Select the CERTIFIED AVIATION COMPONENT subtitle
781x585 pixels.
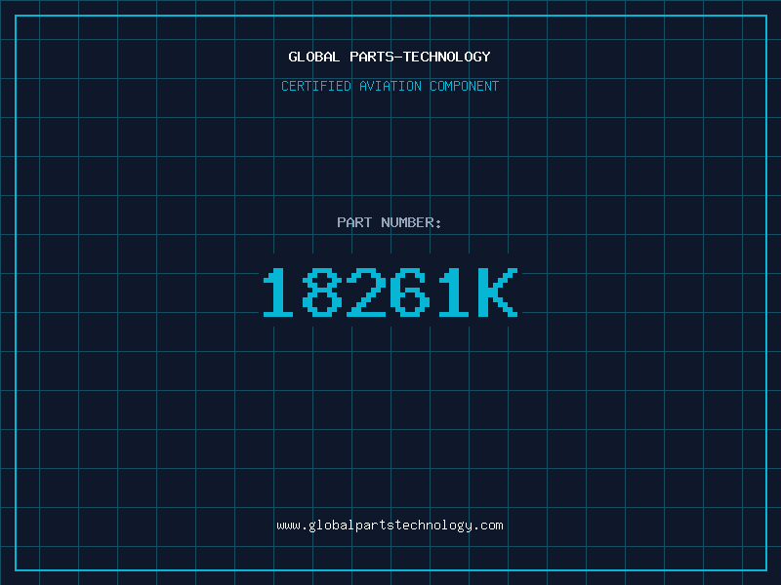point(390,86)
